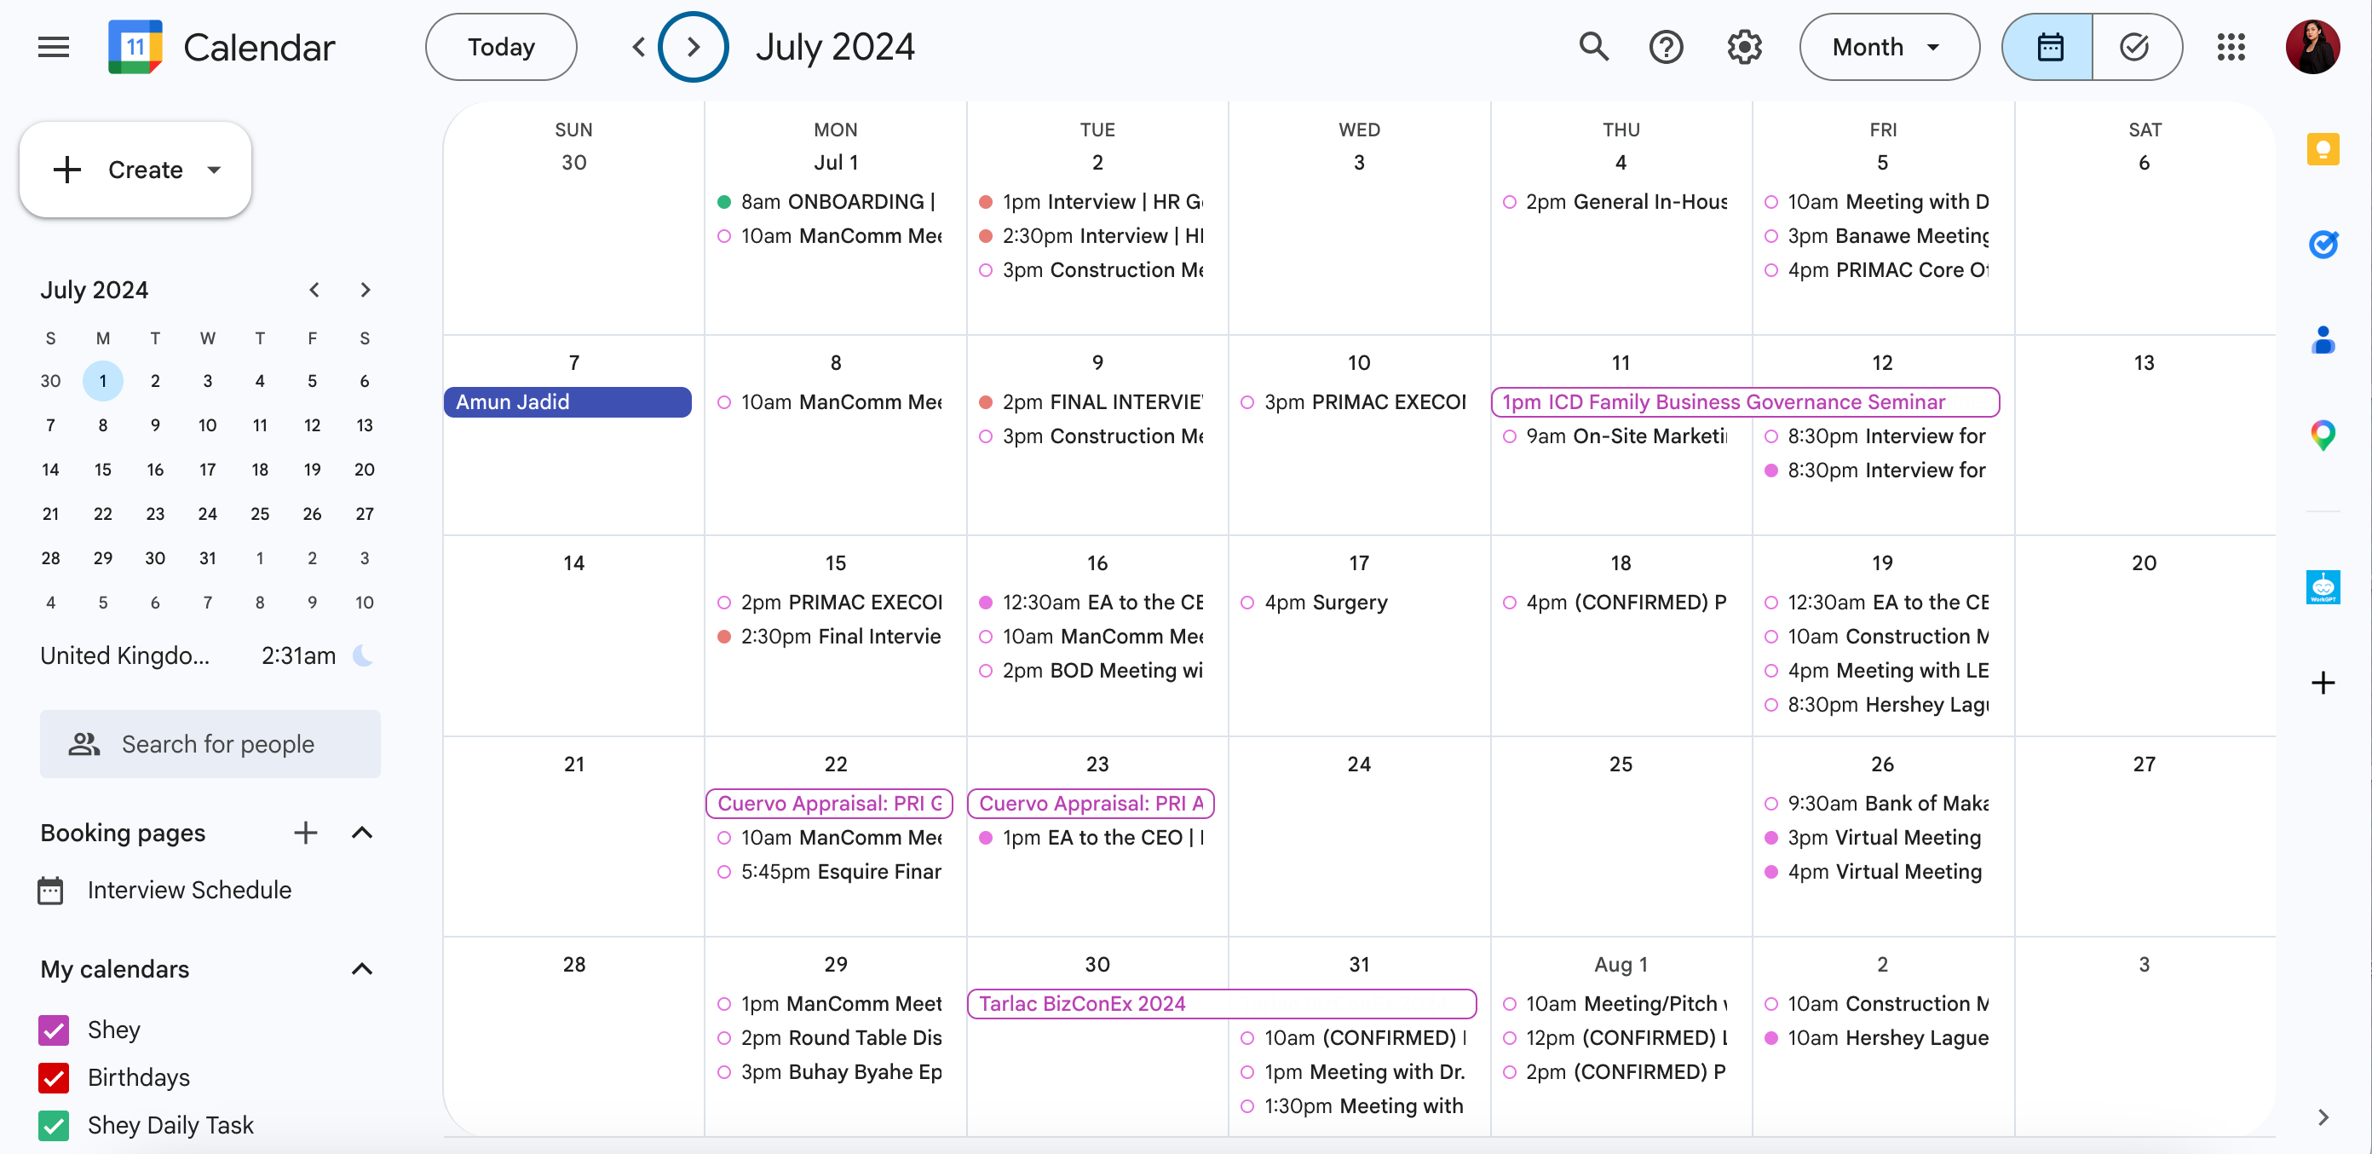Screen dimensions: 2372x1154
Task: Open the 4pm Surgery event
Action: [1352, 603]
